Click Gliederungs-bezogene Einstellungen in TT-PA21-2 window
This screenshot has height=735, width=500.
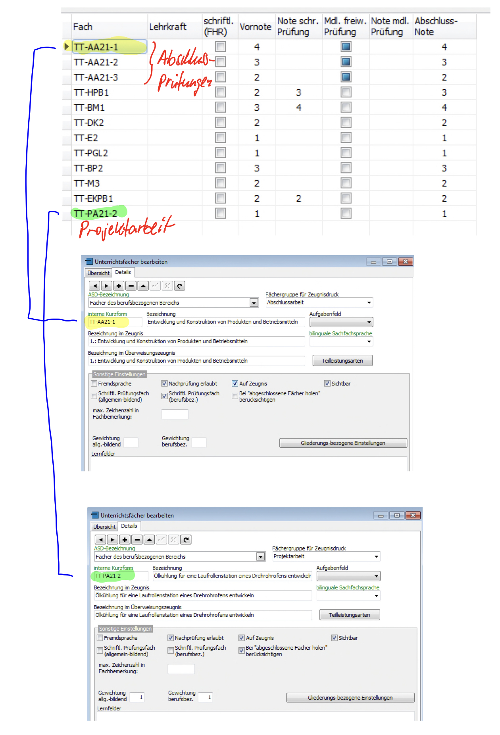[350, 698]
